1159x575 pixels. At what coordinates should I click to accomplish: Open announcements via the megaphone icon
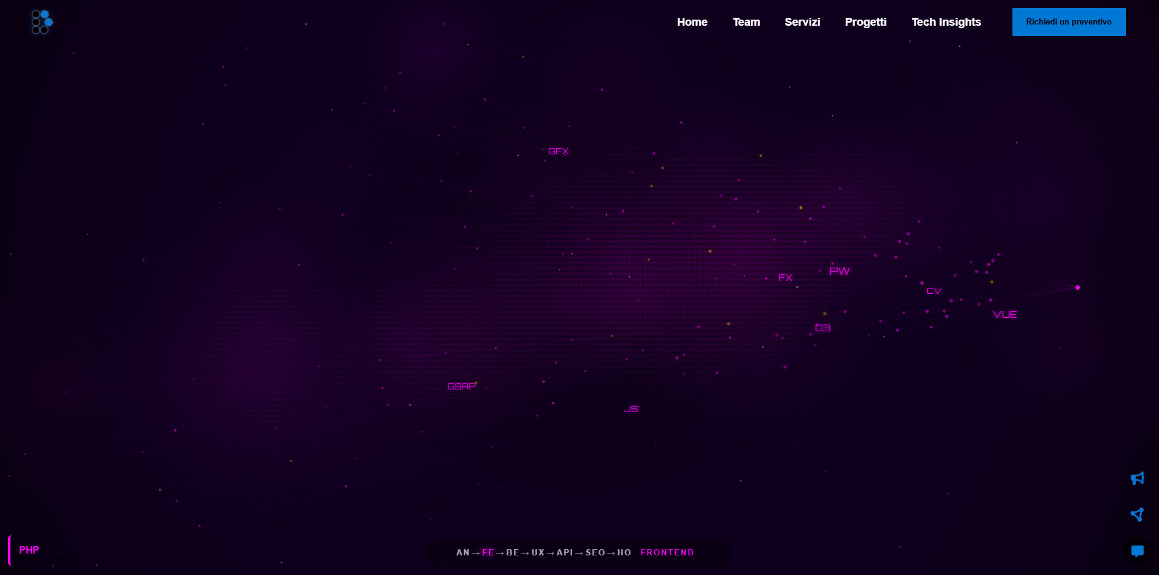(x=1138, y=478)
